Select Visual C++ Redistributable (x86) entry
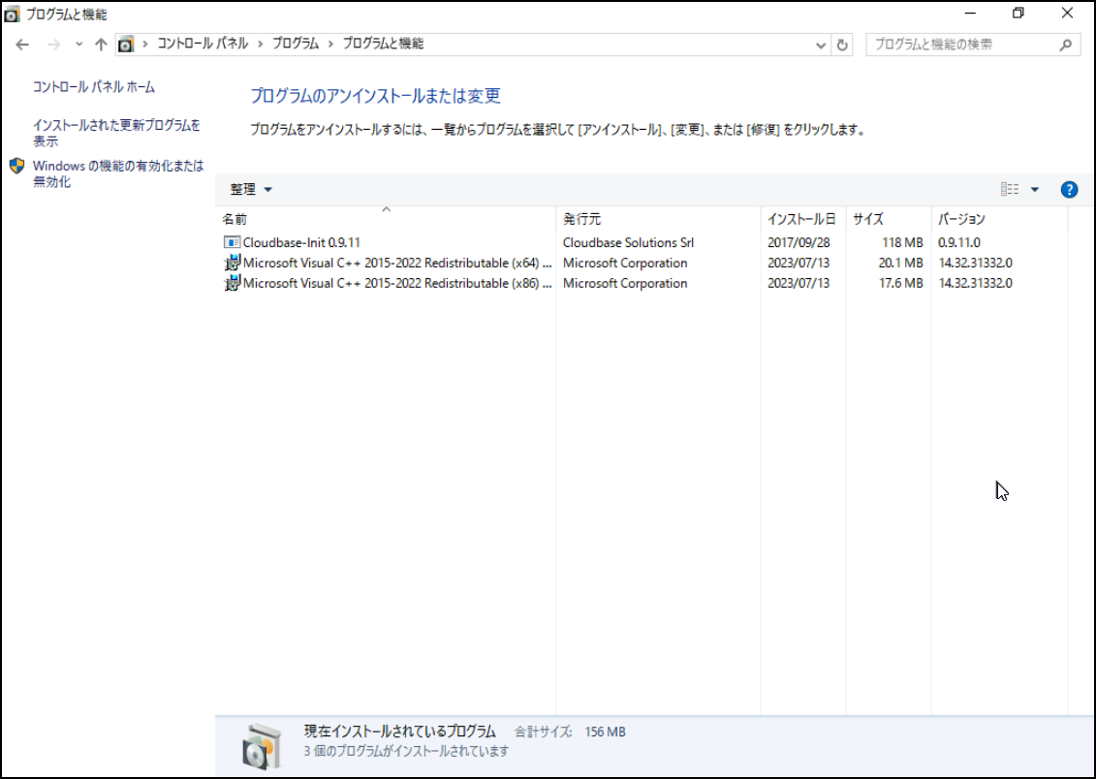 [397, 283]
